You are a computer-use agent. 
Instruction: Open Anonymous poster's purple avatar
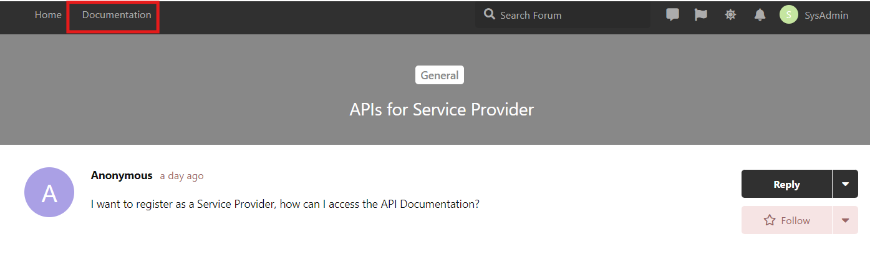(49, 192)
